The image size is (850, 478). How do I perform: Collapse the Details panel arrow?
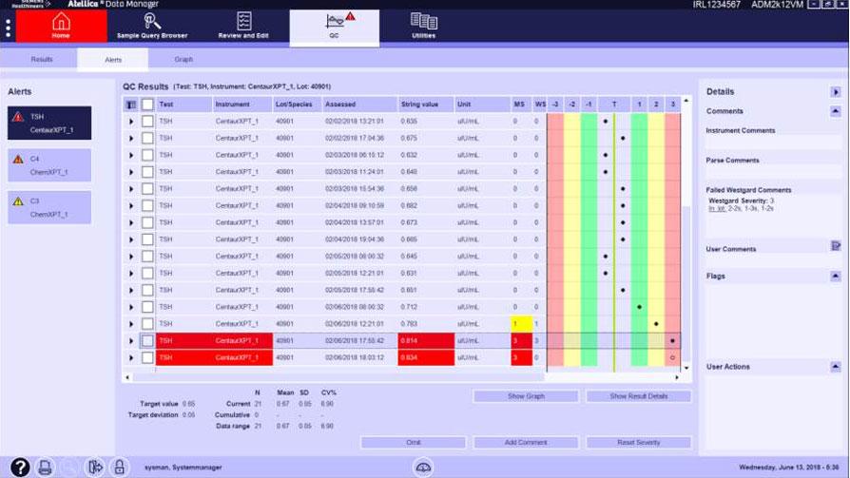click(x=836, y=92)
